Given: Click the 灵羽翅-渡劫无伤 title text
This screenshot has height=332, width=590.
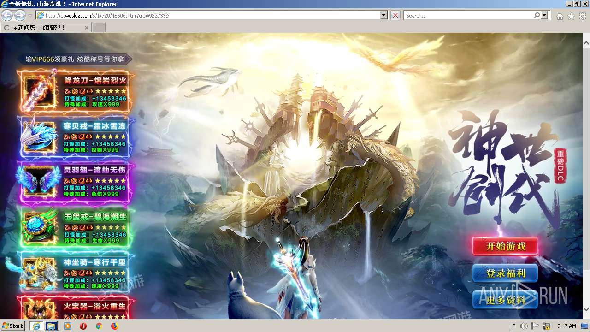Looking at the screenshot, I should tap(95, 169).
